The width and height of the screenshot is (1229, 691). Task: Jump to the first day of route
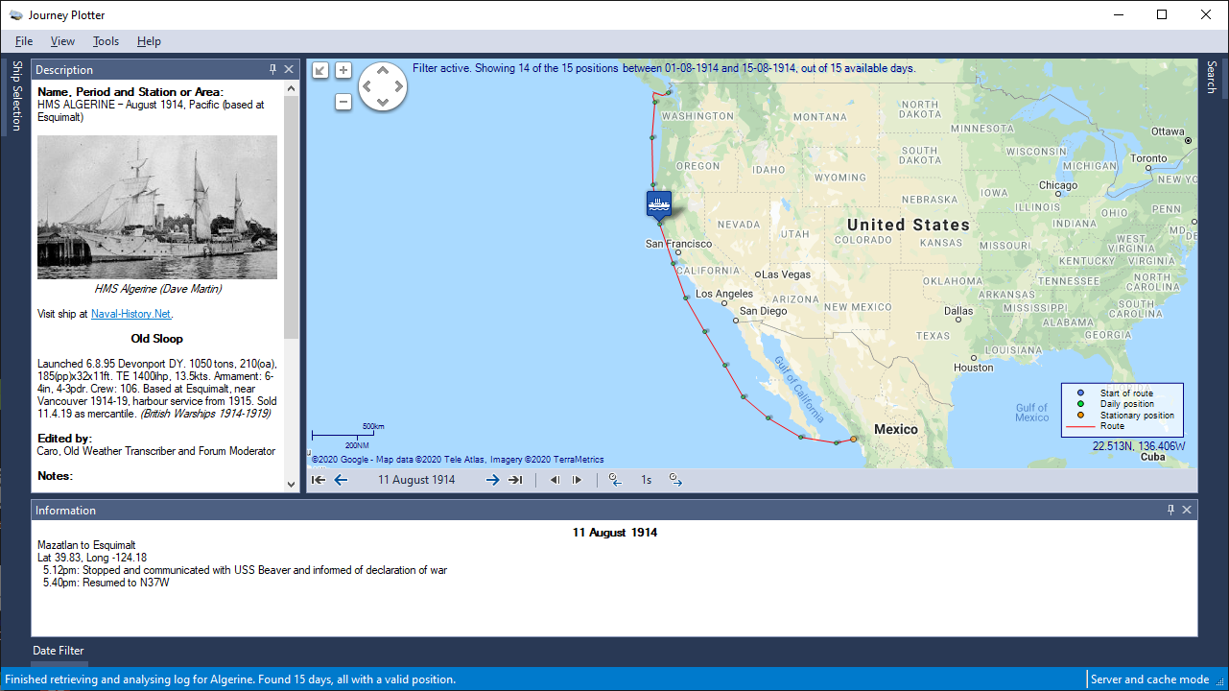click(x=319, y=480)
